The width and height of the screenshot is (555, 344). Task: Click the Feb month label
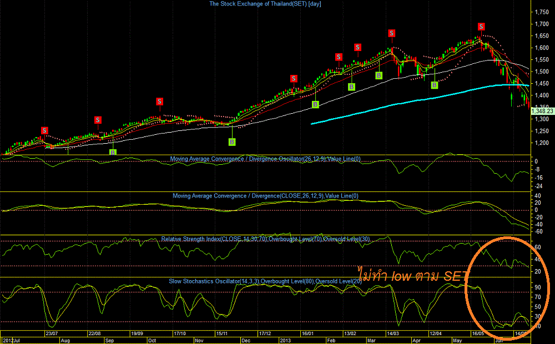coord(331,341)
